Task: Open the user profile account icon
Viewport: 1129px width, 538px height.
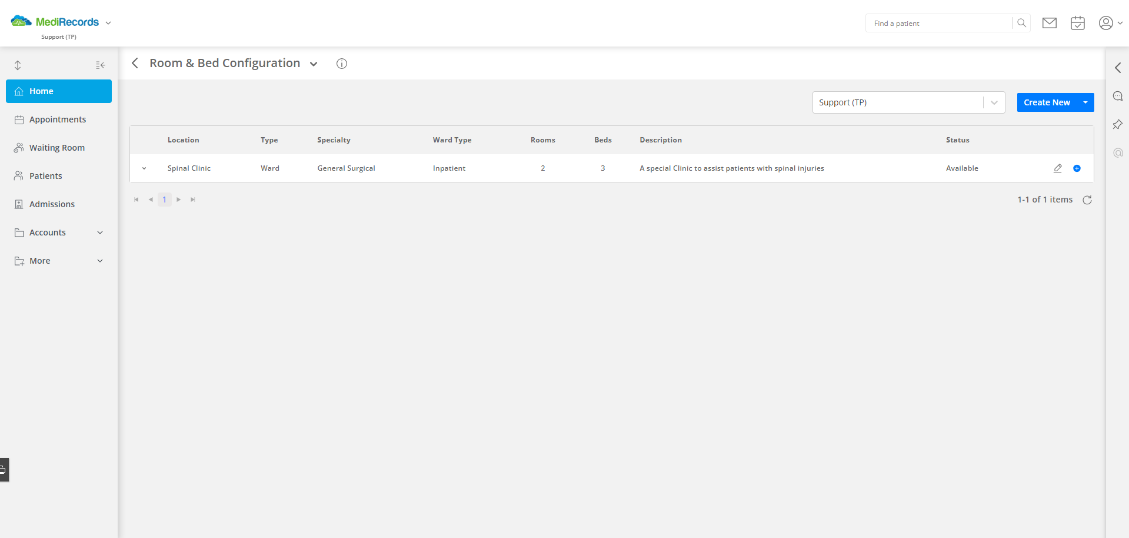Action: pos(1106,23)
